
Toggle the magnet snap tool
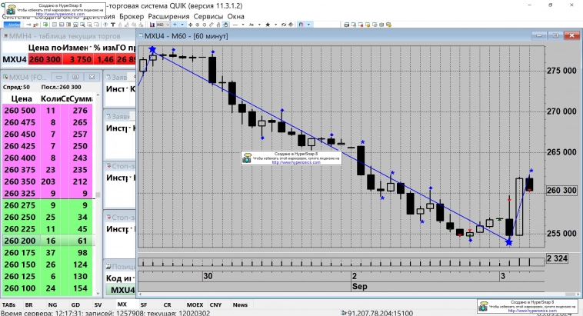(x=301, y=25)
